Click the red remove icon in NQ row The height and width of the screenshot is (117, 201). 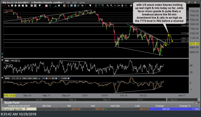tap(26, 109)
